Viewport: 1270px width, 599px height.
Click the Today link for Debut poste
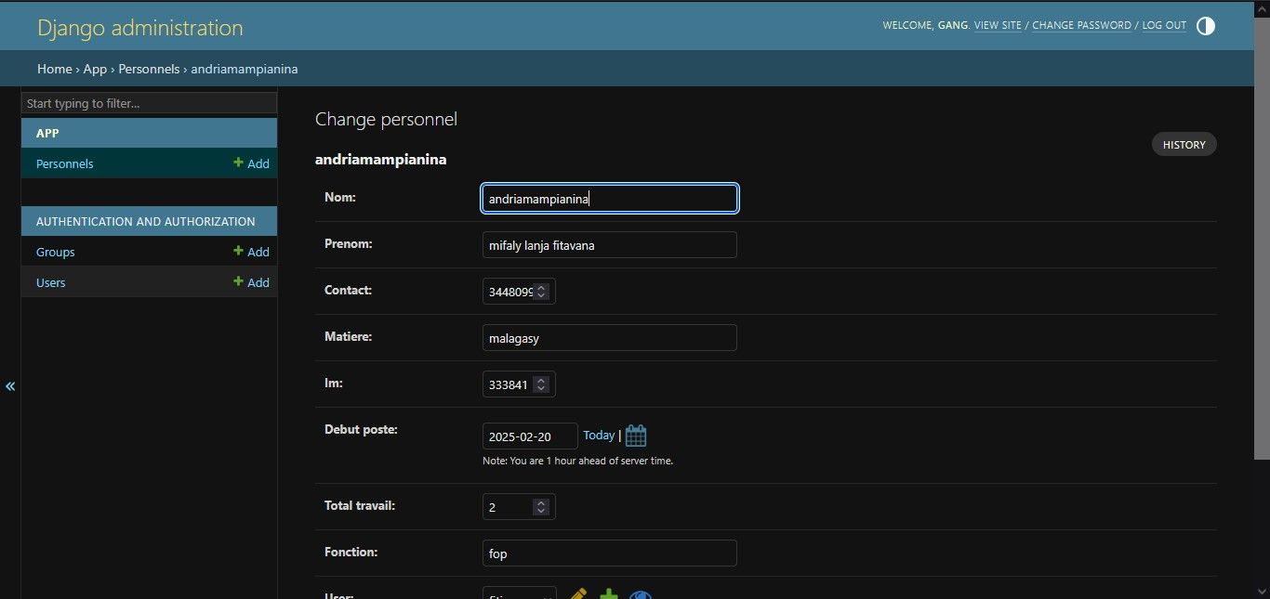click(x=599, y=435)
